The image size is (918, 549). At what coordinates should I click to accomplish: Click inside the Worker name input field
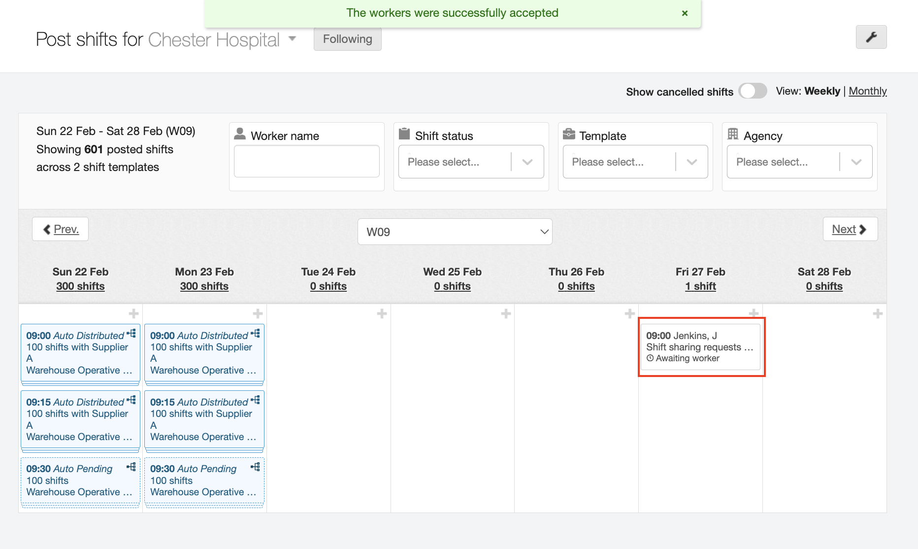coord(306,161)
